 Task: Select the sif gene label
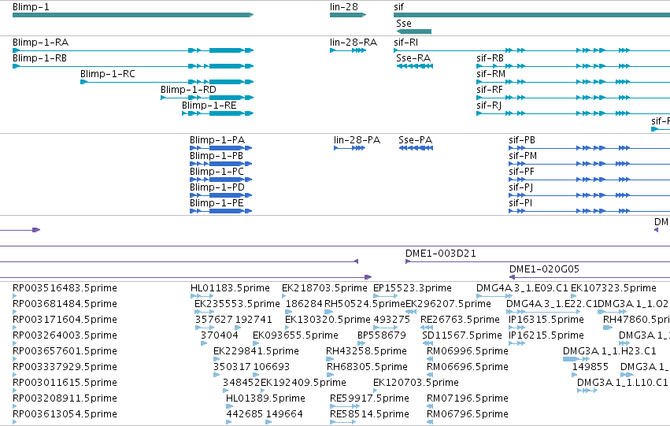point(398,7)
